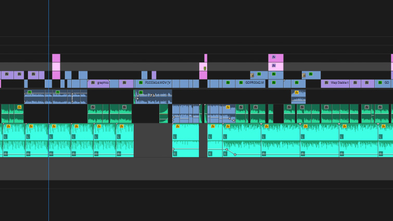
Task: Click the fx badge on the topmost magenta clip
Action: 274,57
